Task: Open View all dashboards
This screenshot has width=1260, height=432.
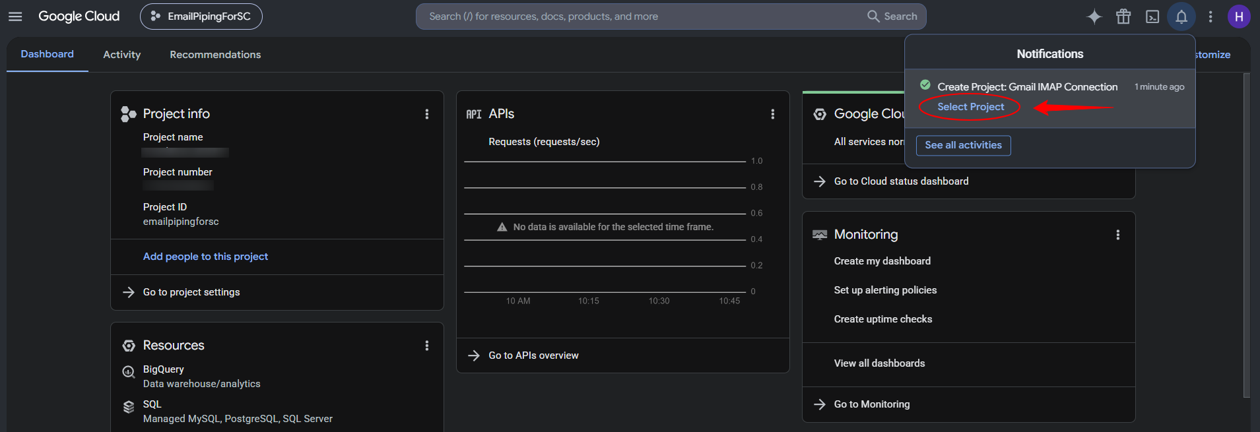Action: pos(879,363)
